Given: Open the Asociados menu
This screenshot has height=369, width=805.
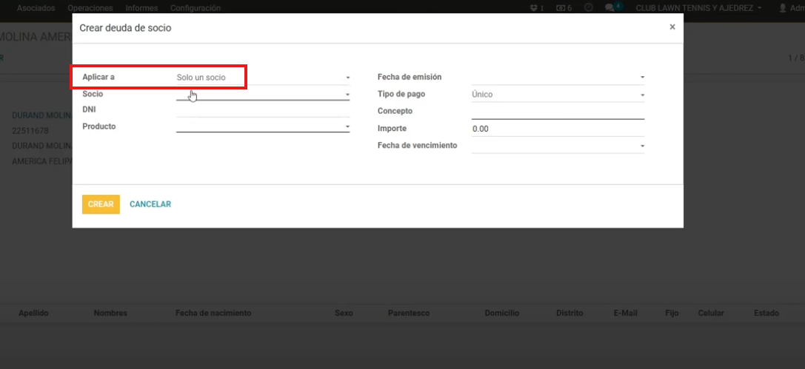Looking at the screenshot, I should pyautogui.click(x=36, y=8).
